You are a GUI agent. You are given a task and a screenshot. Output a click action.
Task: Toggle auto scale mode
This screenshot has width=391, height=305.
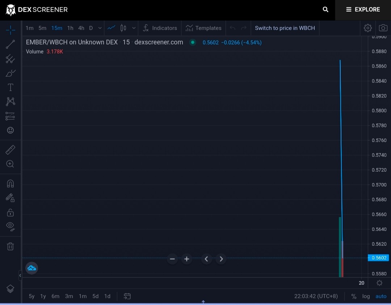(x=381, y=296)
